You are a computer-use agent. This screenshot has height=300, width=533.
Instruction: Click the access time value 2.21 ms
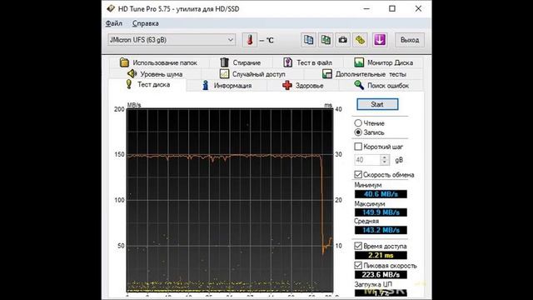381,255
